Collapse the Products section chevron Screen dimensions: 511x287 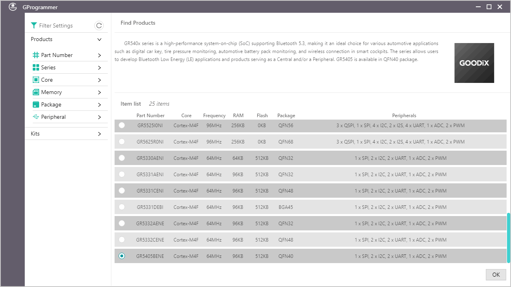[99, 39]
